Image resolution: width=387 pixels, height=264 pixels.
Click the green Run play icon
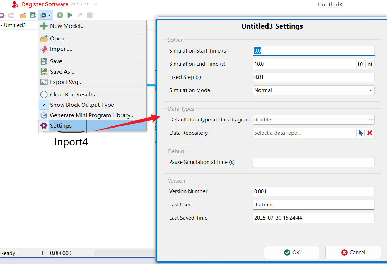pos(70,15)
